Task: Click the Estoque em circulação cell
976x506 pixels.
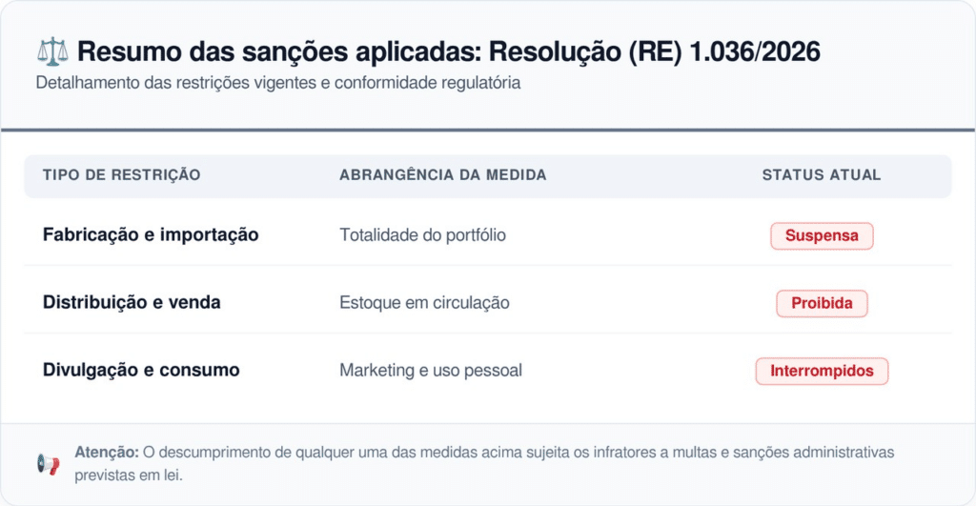Action: (424, 303)
